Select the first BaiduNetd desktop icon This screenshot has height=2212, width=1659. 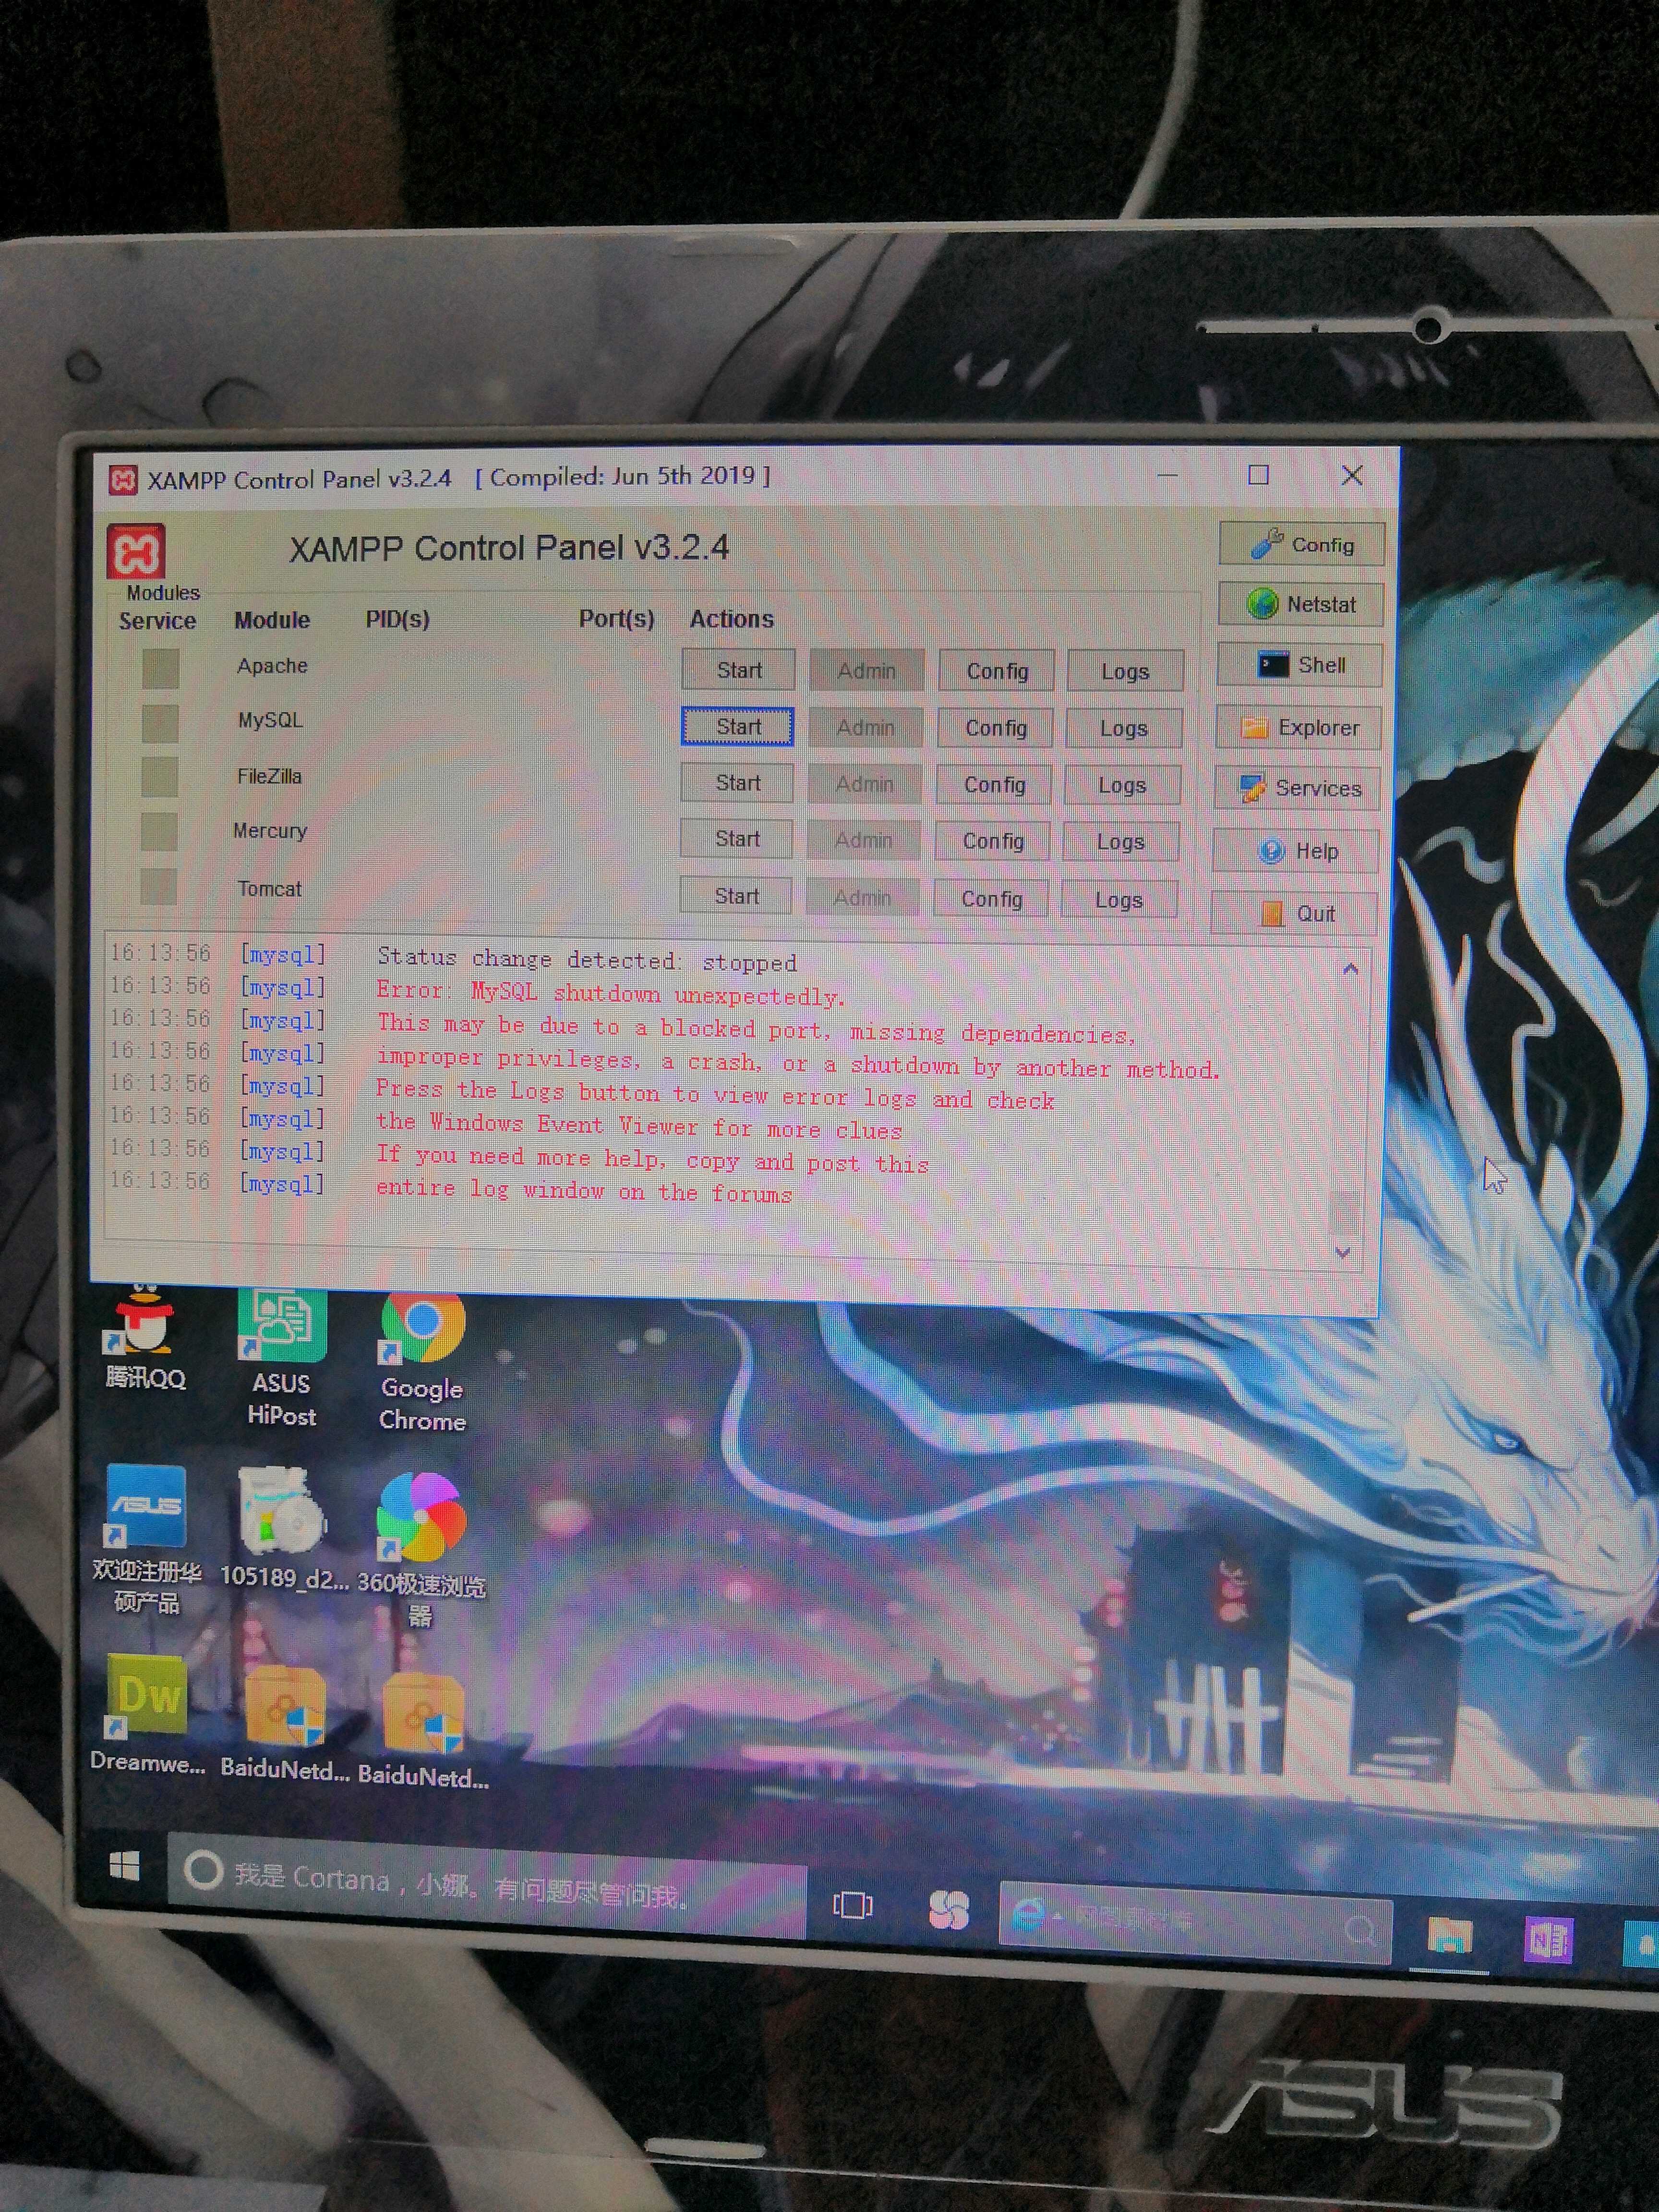tap(285, 1724)
